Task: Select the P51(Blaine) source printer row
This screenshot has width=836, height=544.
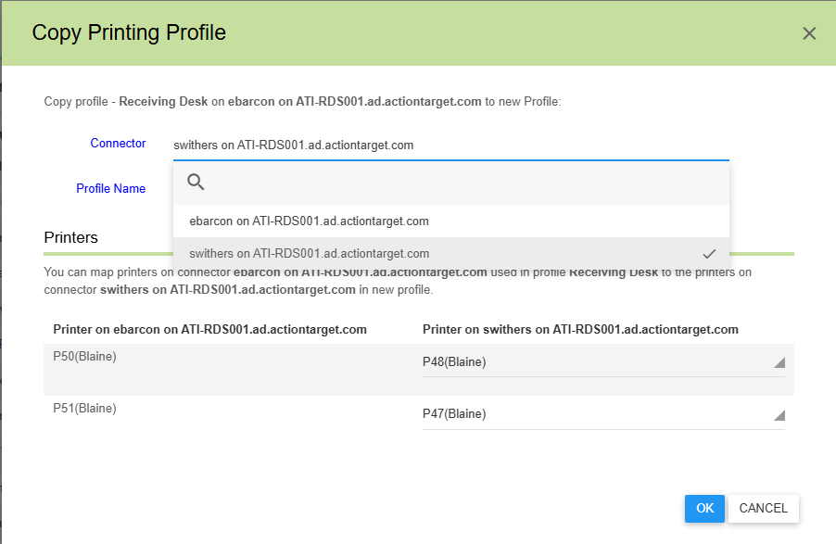Action: pyautogui.click(x=85, y=408)
